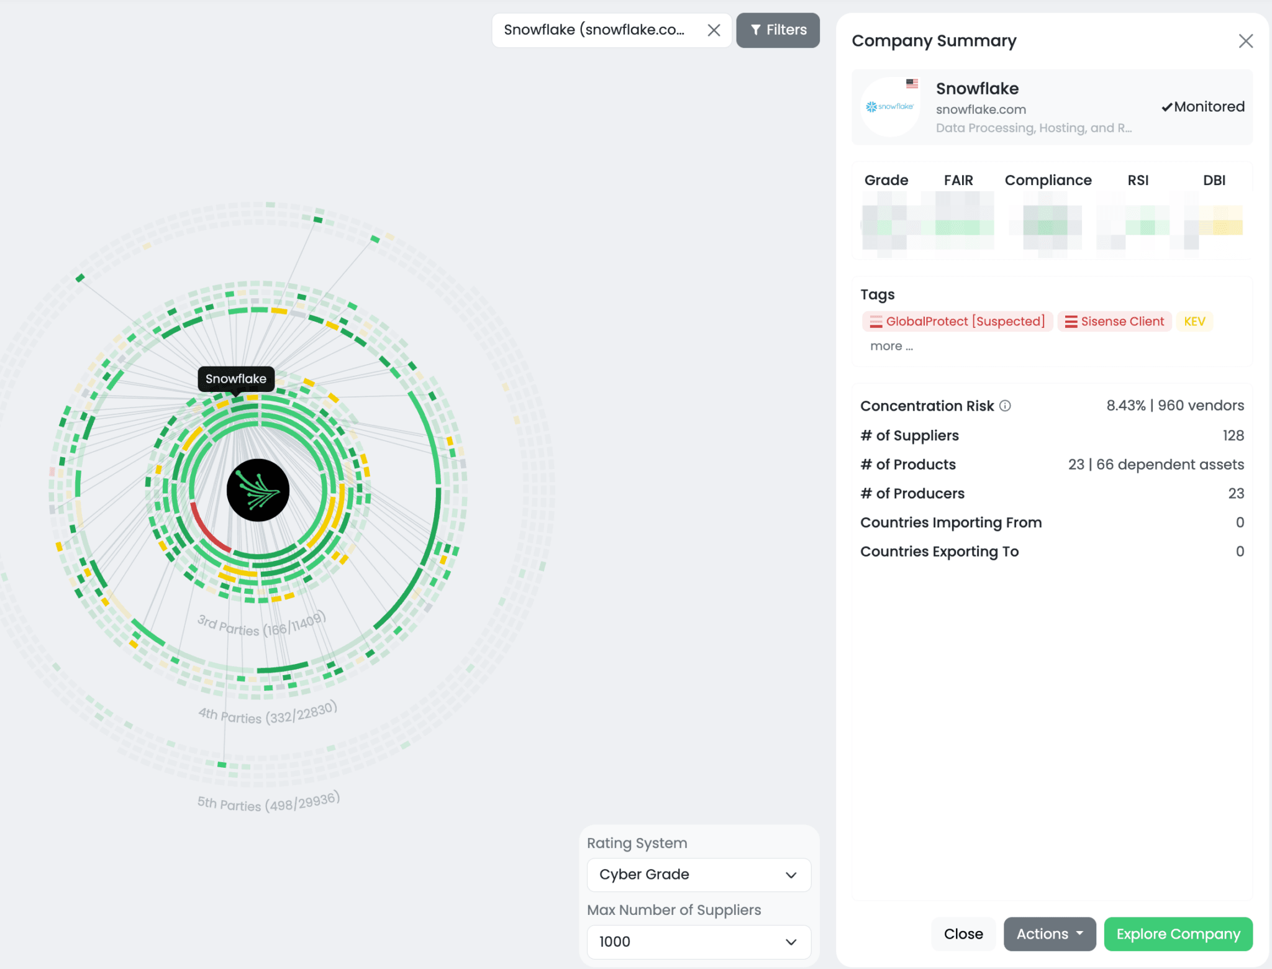1272x969 pixels.
Task: Click the Snowflake company logo thumbnail
Action: [x=890, y=107]
